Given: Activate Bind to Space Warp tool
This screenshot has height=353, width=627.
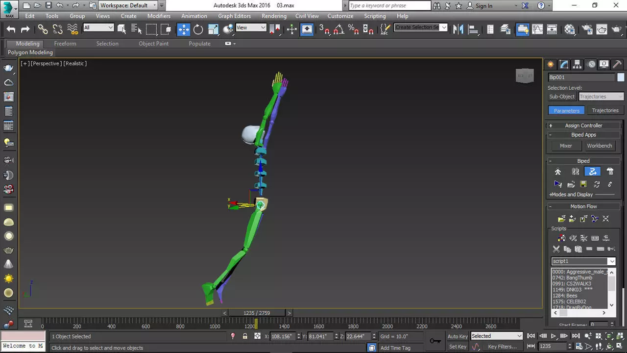Looking at the screenshot, I should (72, 29).
